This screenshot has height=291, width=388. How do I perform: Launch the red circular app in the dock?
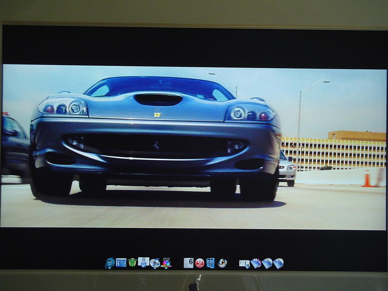click(199, 263)
